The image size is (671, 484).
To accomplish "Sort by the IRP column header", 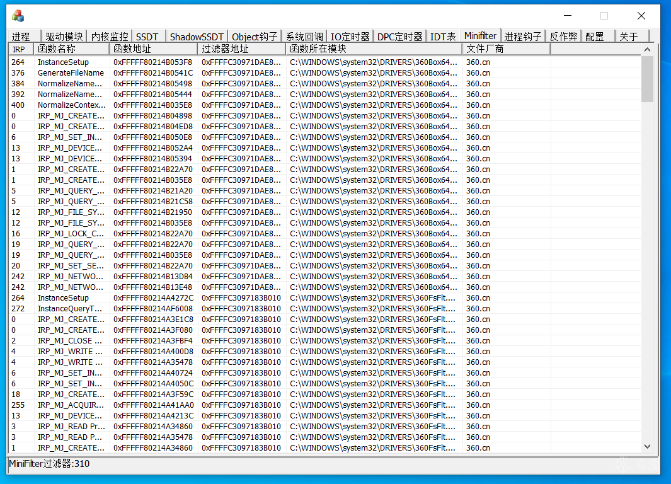I will tap(21, 49).
